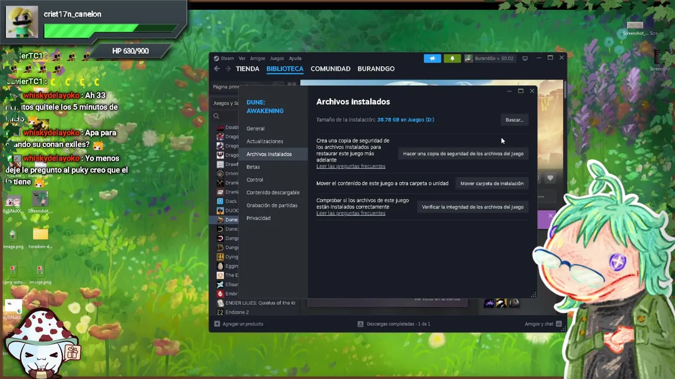Open the General properties section

click(x=255, y=128)
